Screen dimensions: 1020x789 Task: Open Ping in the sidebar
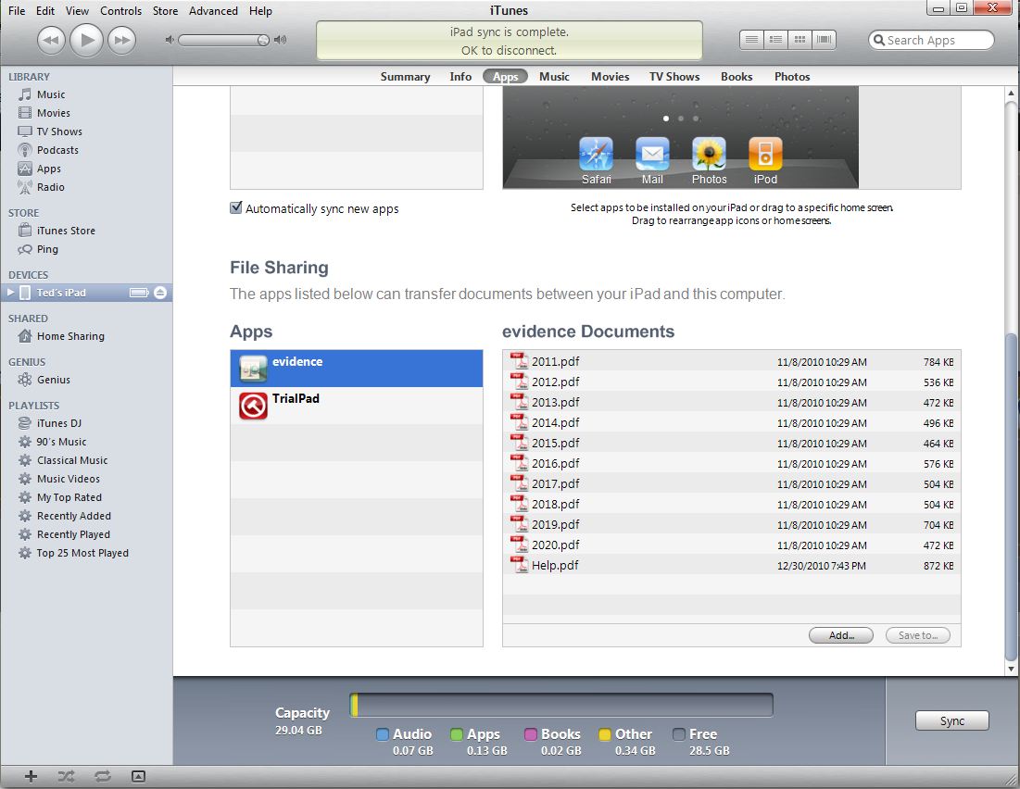47,249
